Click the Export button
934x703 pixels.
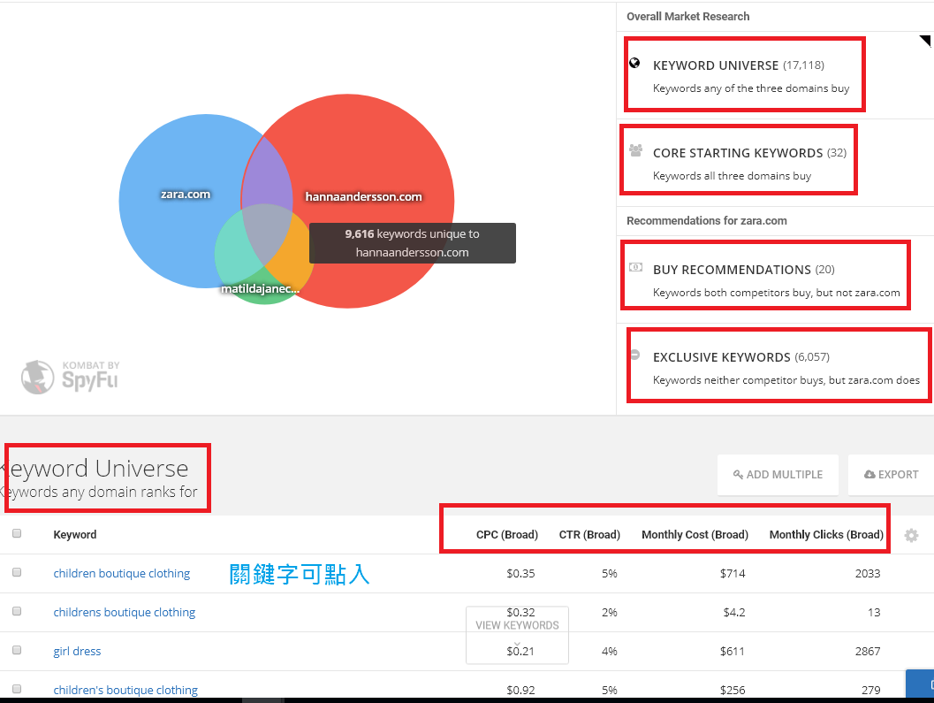tap(892, 475)
